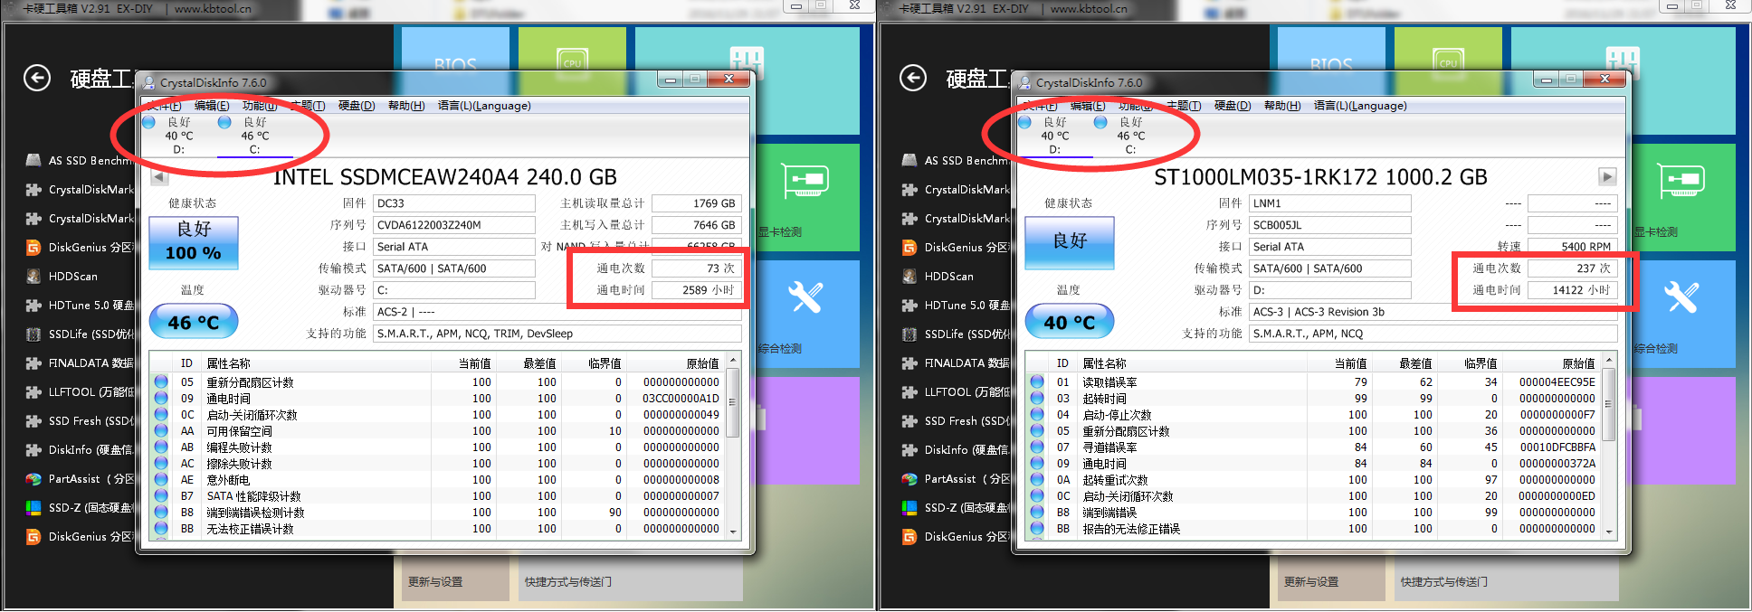Click the 40 °C temperature button in right window
1752x612 pixels.
[1069, 322]
